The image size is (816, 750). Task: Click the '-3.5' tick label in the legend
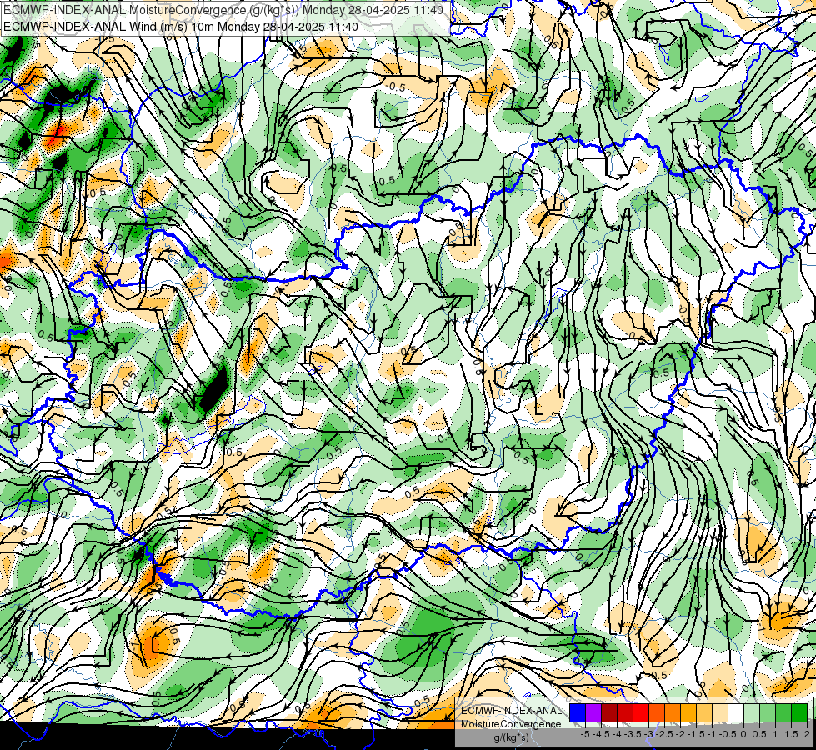[x=633, y=734]
